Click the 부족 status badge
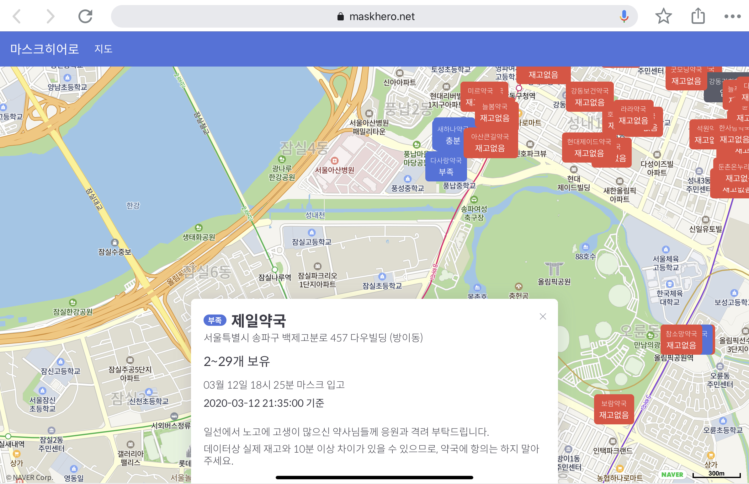The width and height of the screenshot is (749, 484). tap(215, 320)
